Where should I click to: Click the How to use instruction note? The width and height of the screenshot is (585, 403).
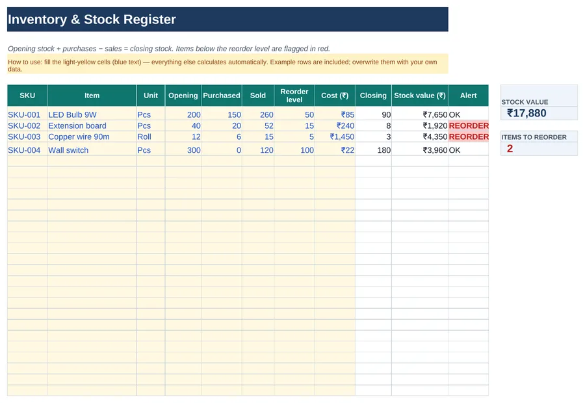click(x=227, y=65)
